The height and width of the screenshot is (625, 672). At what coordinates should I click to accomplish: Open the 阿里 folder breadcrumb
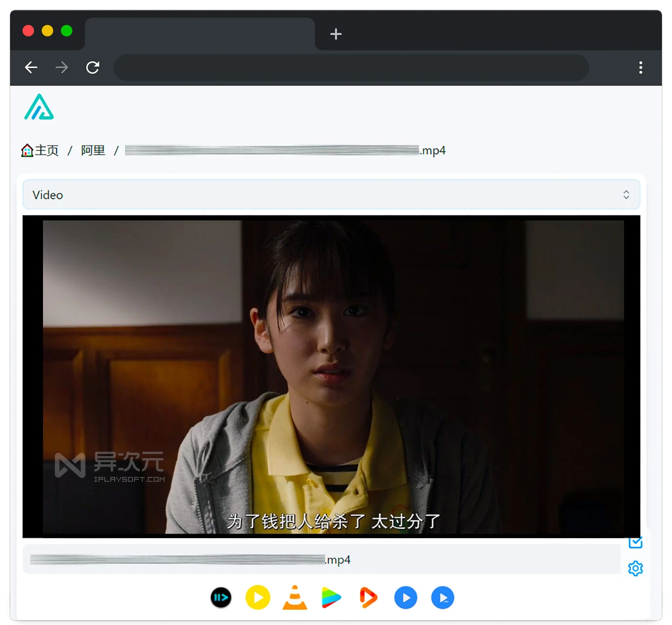(x=93, y=150)
